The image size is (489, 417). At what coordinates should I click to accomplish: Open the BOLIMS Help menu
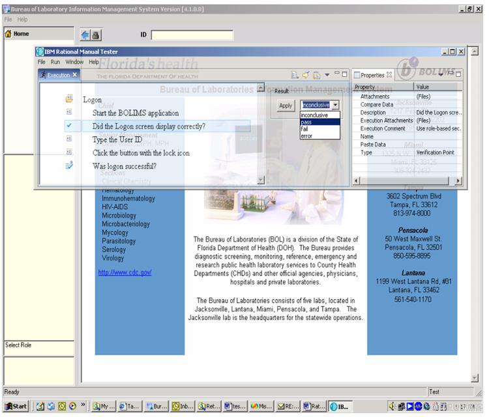pyautogui.click(x=22, y=20)
